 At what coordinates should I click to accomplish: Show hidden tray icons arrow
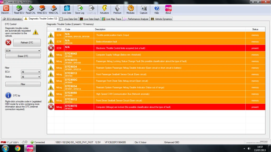coord(244,149)
